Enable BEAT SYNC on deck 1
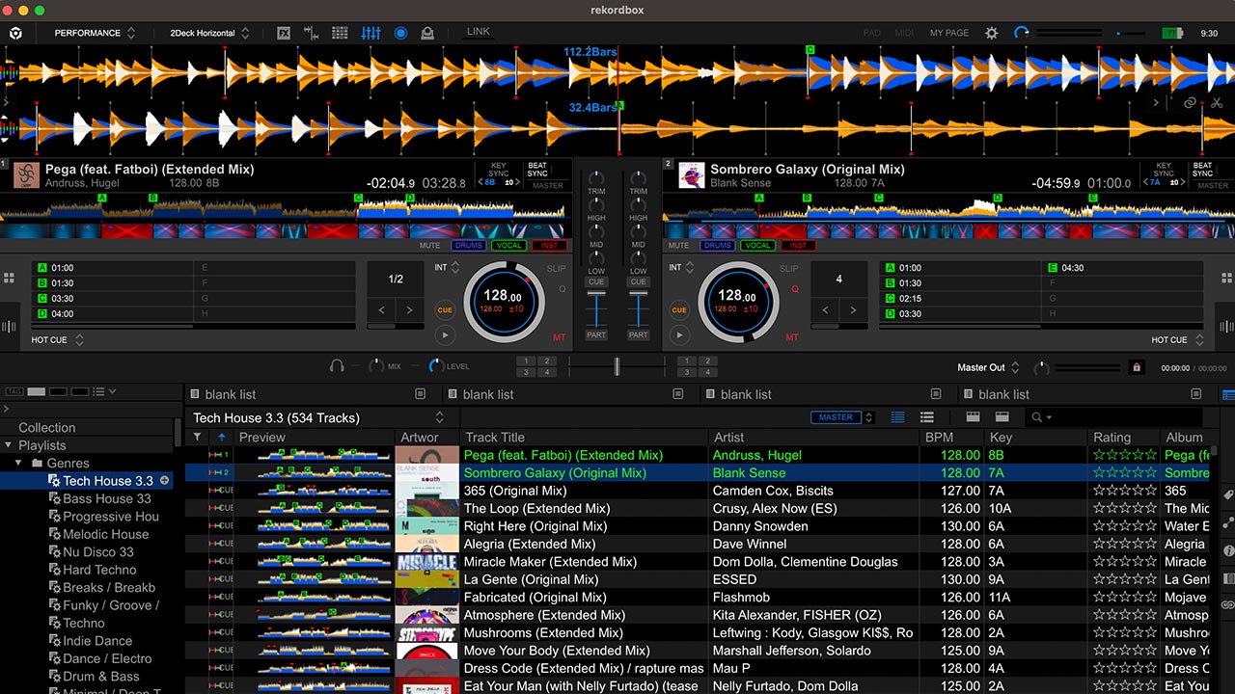The height and width of the screenshot is (694, 1235). pyautogui.click(x=537, y=170)
